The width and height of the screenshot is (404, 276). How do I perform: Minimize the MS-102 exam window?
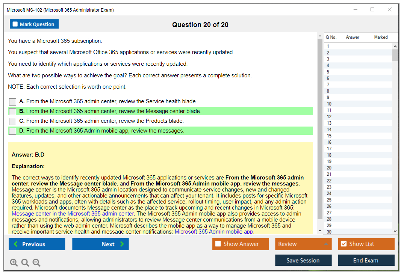click(356, 9)
